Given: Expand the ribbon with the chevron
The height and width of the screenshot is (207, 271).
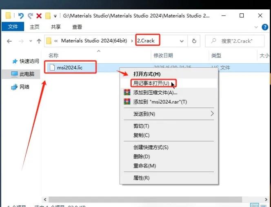Looking at the screenshot, I should click(256, 27).
